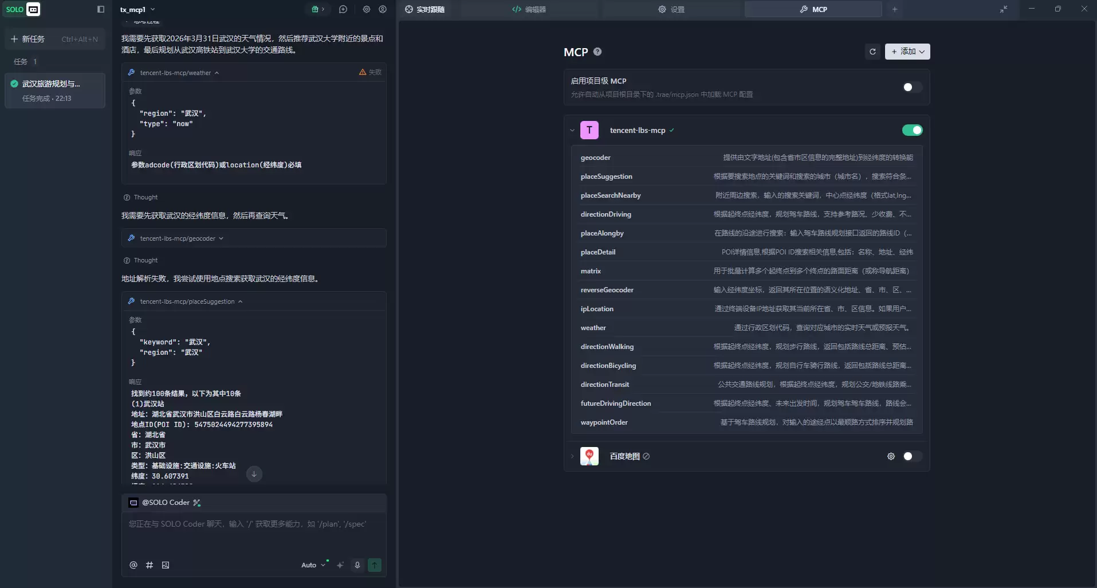Insert a mention with the @ icon
Viewport: 1097px width, 588px height.
[x=133, y=565]
